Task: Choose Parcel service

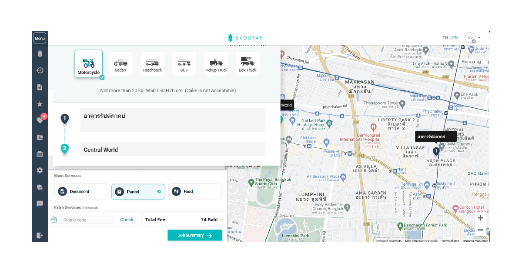Action: tap(138, 191)
